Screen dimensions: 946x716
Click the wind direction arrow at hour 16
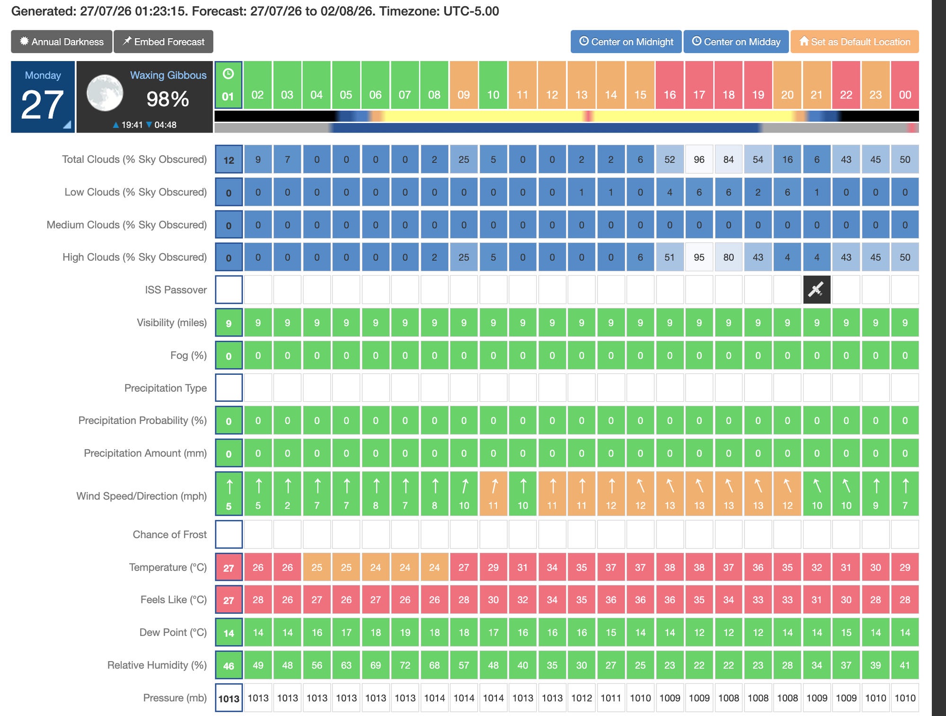[670, 486]
